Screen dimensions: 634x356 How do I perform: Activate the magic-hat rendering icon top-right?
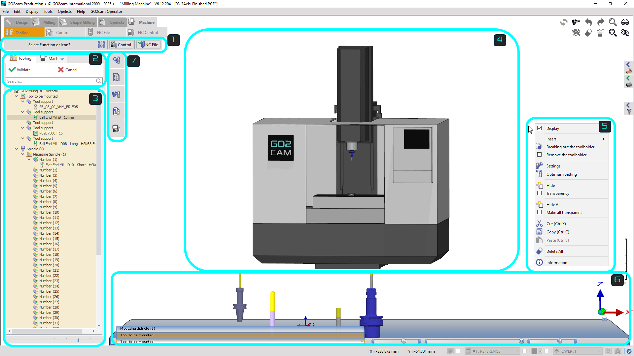pyautogui.click(x=600, y=33)
